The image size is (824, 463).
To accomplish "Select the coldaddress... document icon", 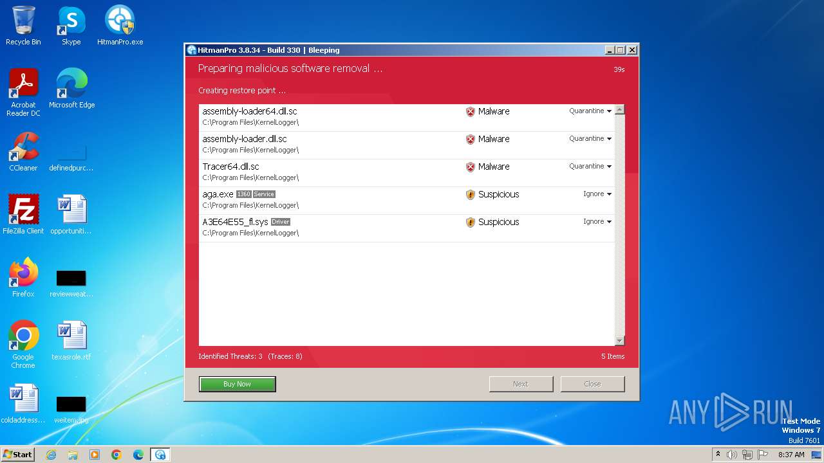I will click(x=23, y=403).
